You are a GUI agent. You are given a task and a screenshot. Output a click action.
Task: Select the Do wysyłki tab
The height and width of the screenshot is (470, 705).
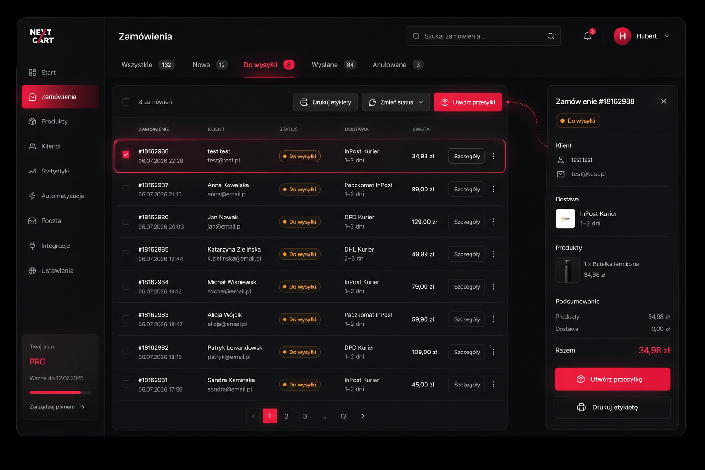269,65
